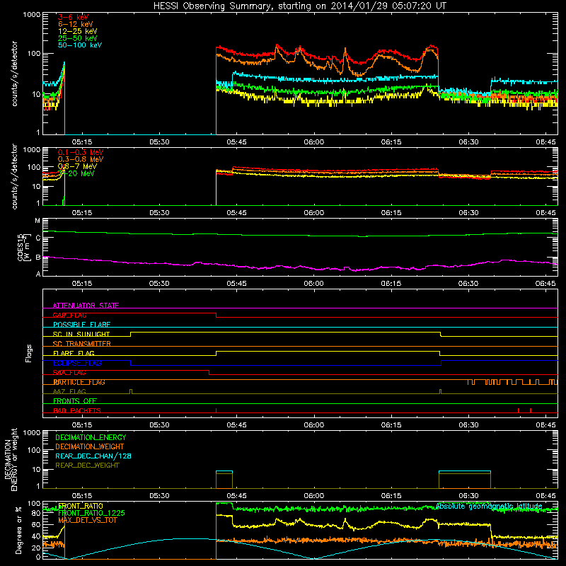Select the green 25-50 keV legend label
The image size is (566, 566).
[78, 38]
